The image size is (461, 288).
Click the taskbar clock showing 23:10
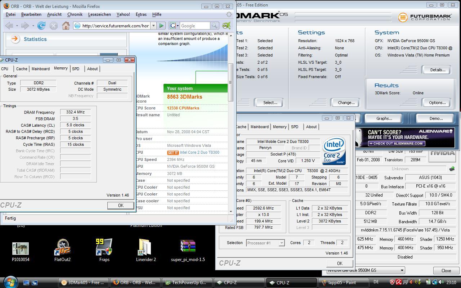point(451,283)
